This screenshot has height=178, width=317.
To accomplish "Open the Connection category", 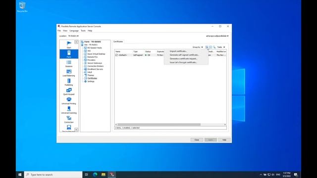I will [x=69, y=120].
